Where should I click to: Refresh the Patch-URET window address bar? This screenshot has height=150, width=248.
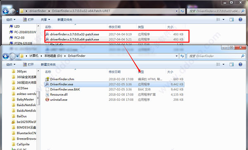pyautogui.click(x=182, y=11)
